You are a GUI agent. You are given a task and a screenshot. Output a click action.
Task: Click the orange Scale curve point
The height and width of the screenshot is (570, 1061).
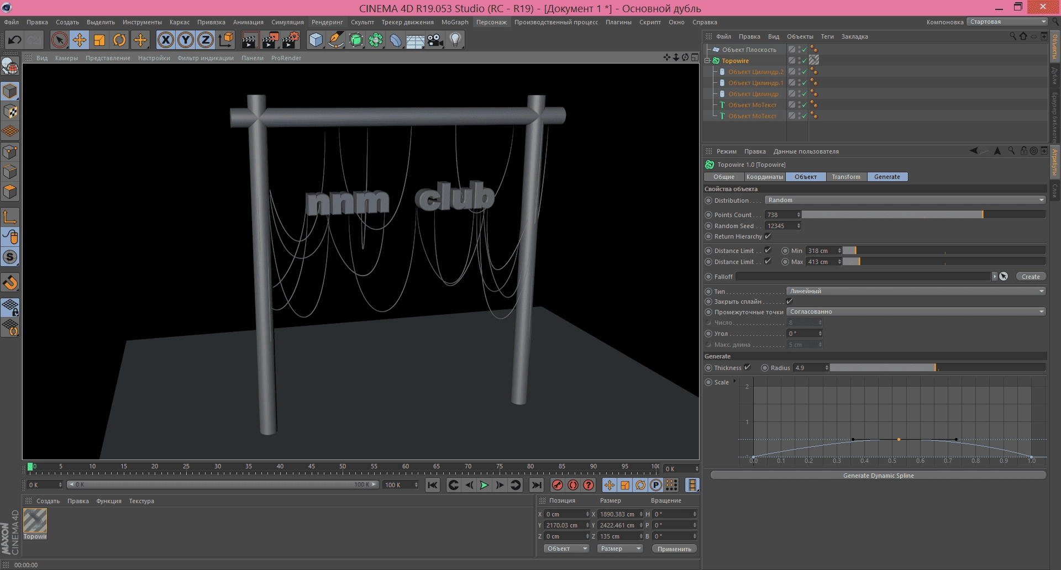[x=899, y=439]
